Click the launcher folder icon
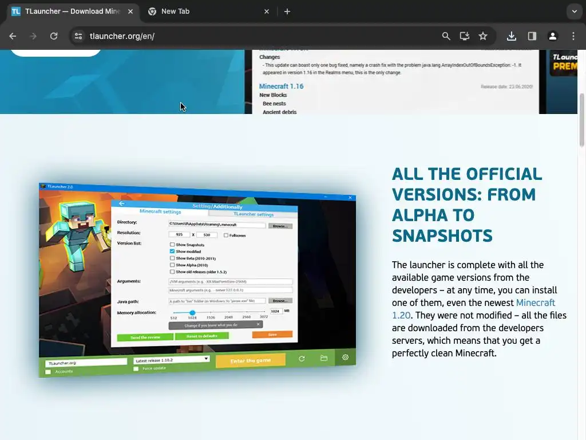 [324, 358]
